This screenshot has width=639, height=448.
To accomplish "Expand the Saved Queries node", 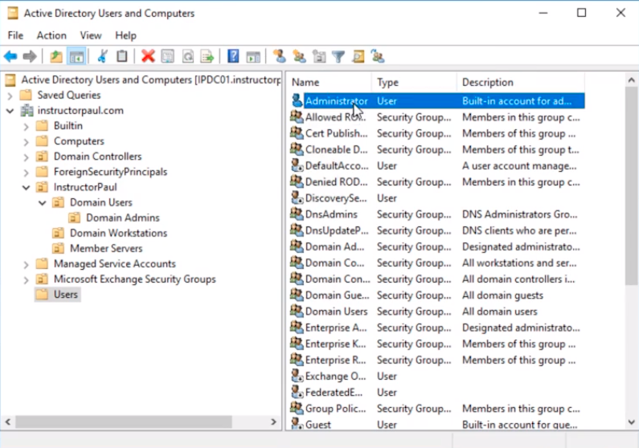I will tap(10, 95).
